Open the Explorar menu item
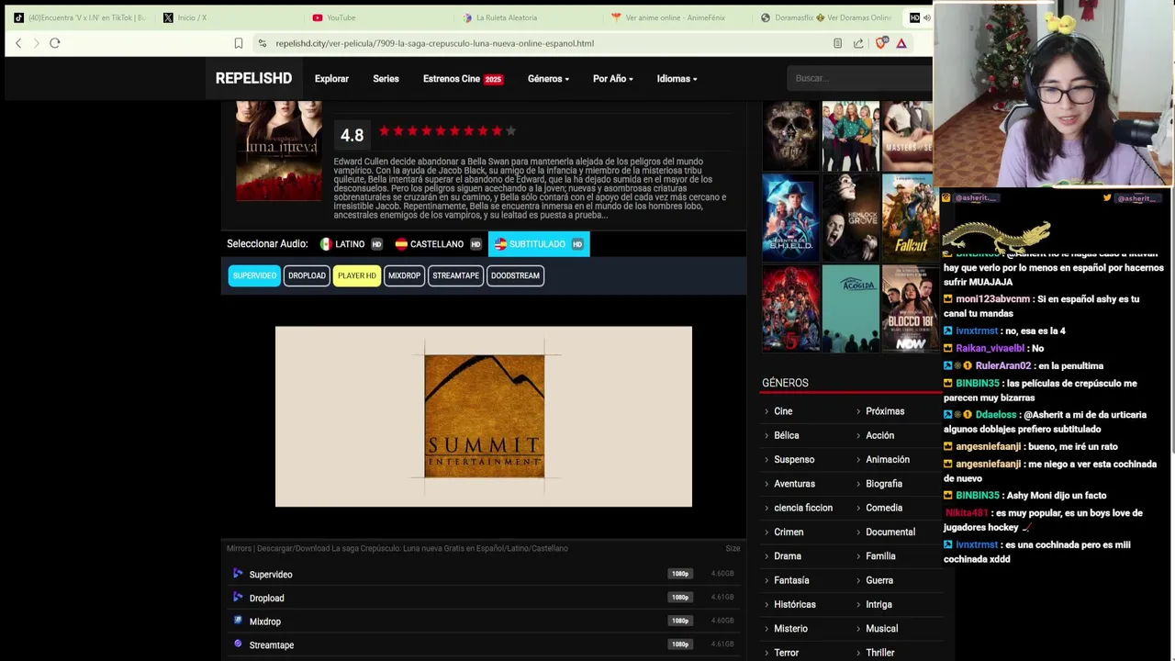 331,79
